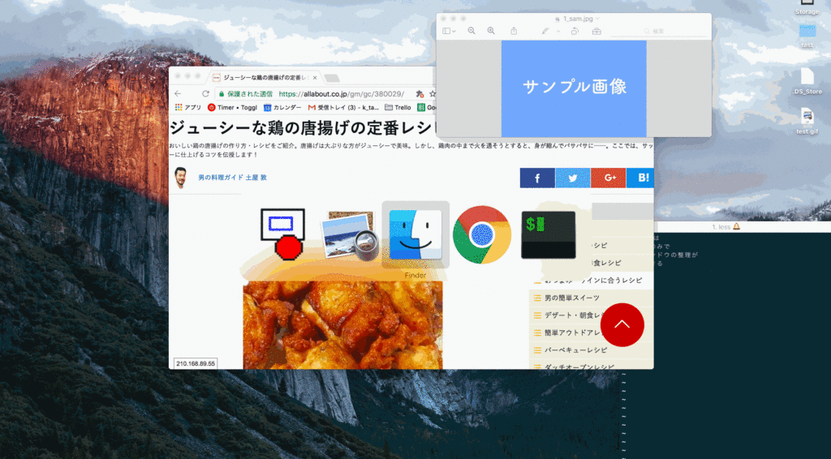831x459 pixels.
Task: Open the 簡単アウトドア recipe category link
Action: coord(574,333)
